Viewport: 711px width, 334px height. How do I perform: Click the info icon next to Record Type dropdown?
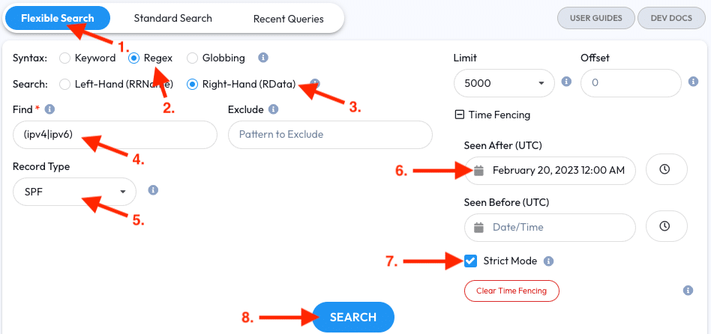pyautogui.click(x=153, y=190)
